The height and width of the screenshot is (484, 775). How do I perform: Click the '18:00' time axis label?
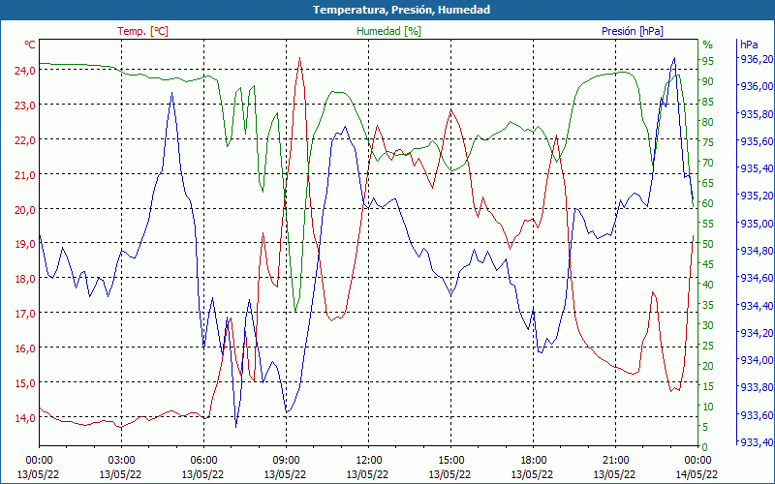pyautogui.click(x=533, y=460)
